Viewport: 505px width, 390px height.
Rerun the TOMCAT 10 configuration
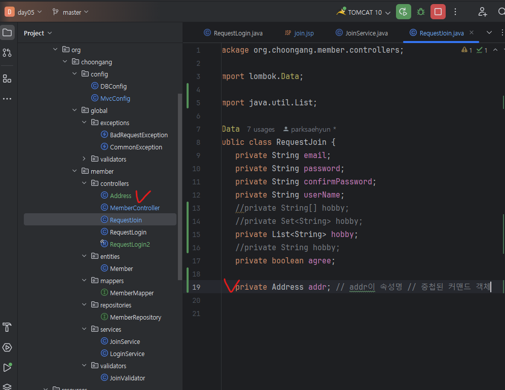pos(403,12)
